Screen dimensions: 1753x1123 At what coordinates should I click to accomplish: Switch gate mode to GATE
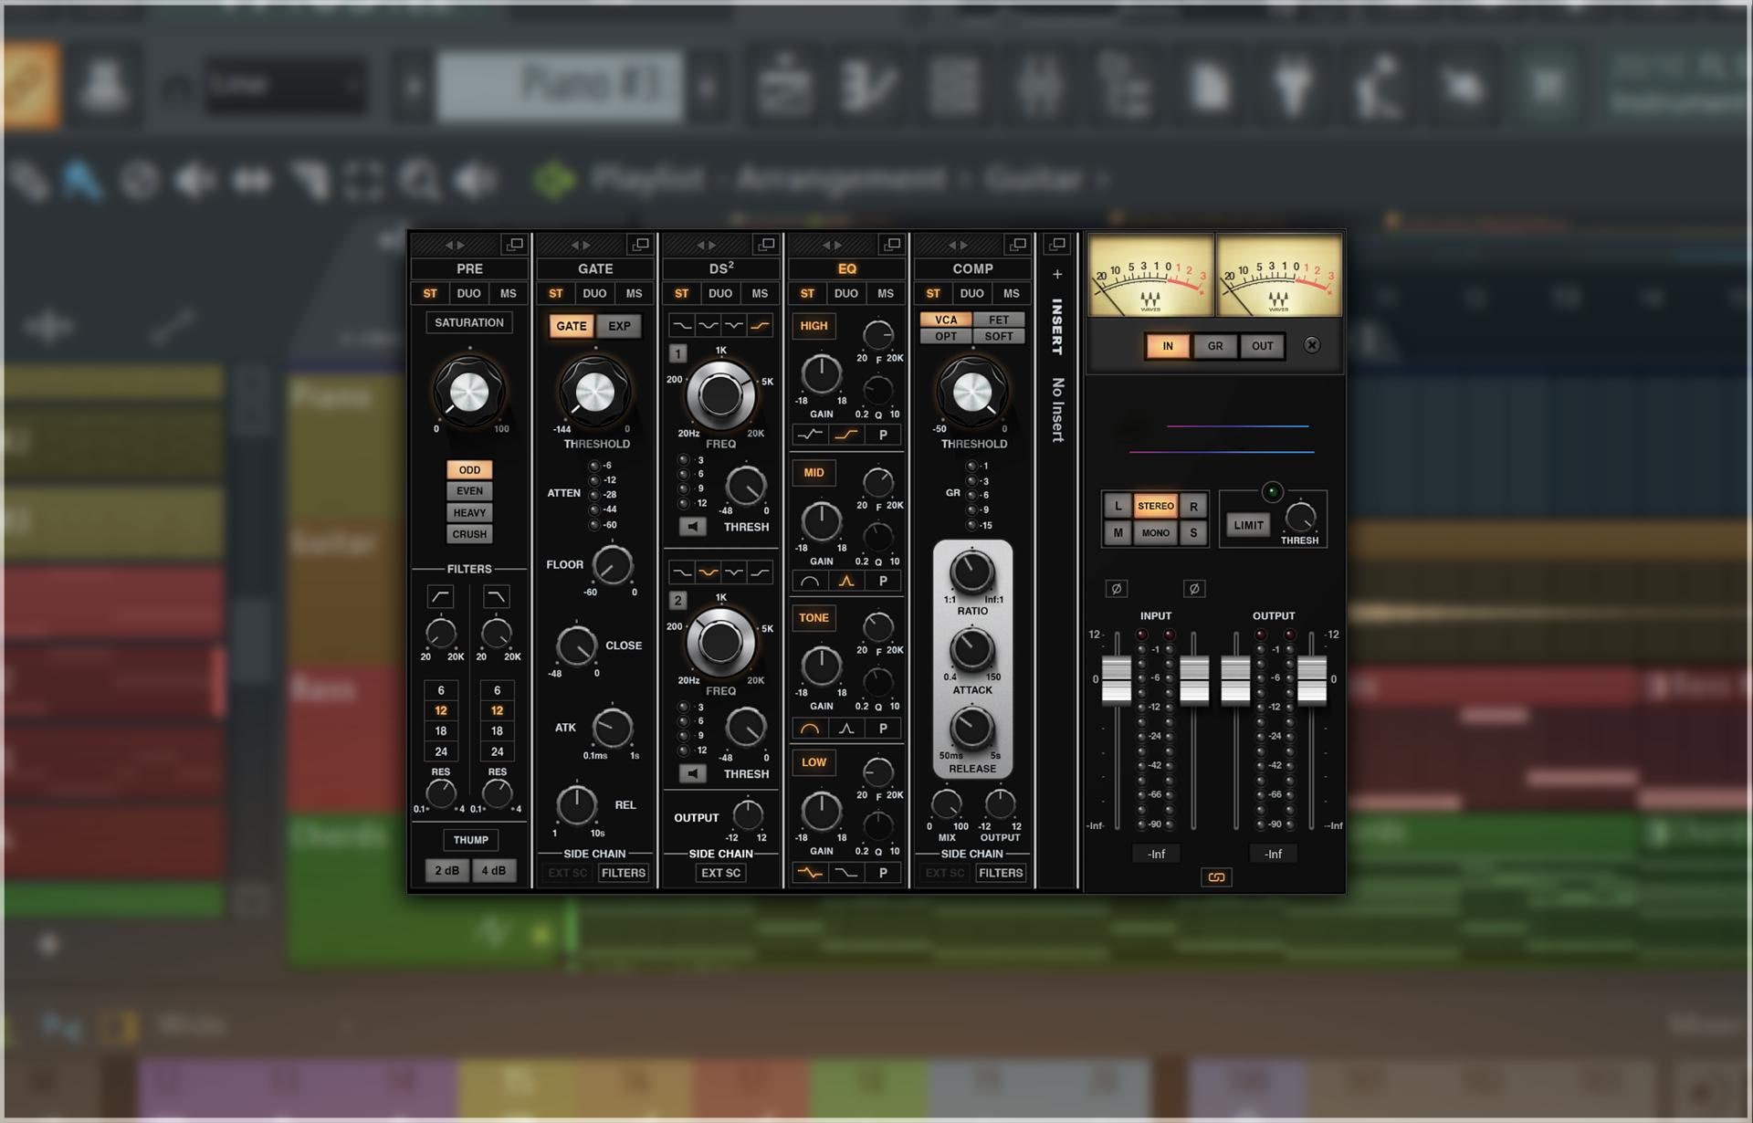572,326
